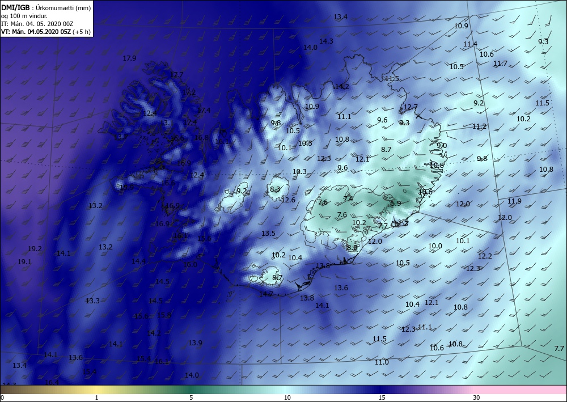Screen dimensions: 567x402
Task: Click the map value 14.4
Action: [138, 261]
